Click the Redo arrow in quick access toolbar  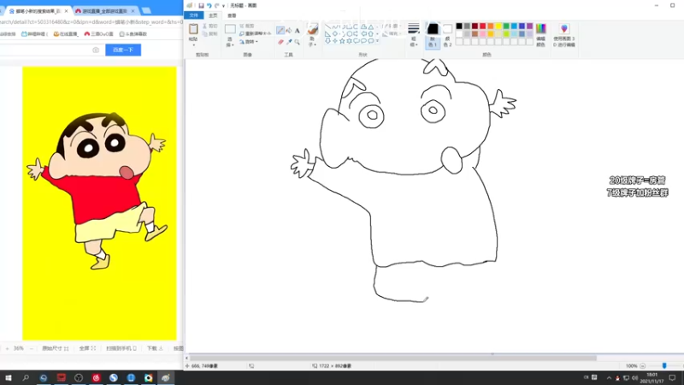point(217,6)
